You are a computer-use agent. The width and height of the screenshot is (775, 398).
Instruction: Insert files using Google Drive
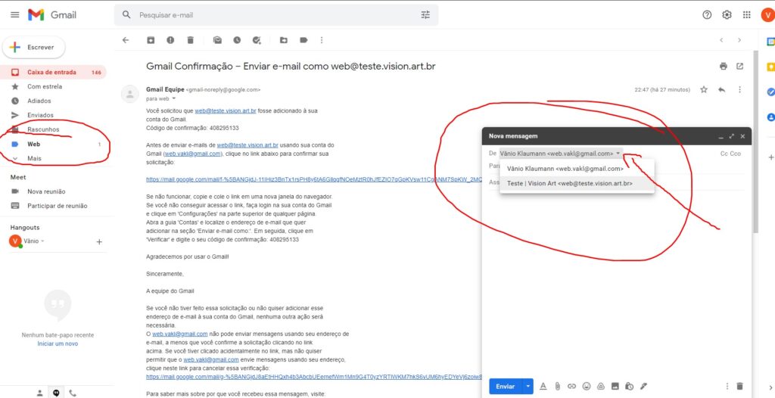coord(601,386)
